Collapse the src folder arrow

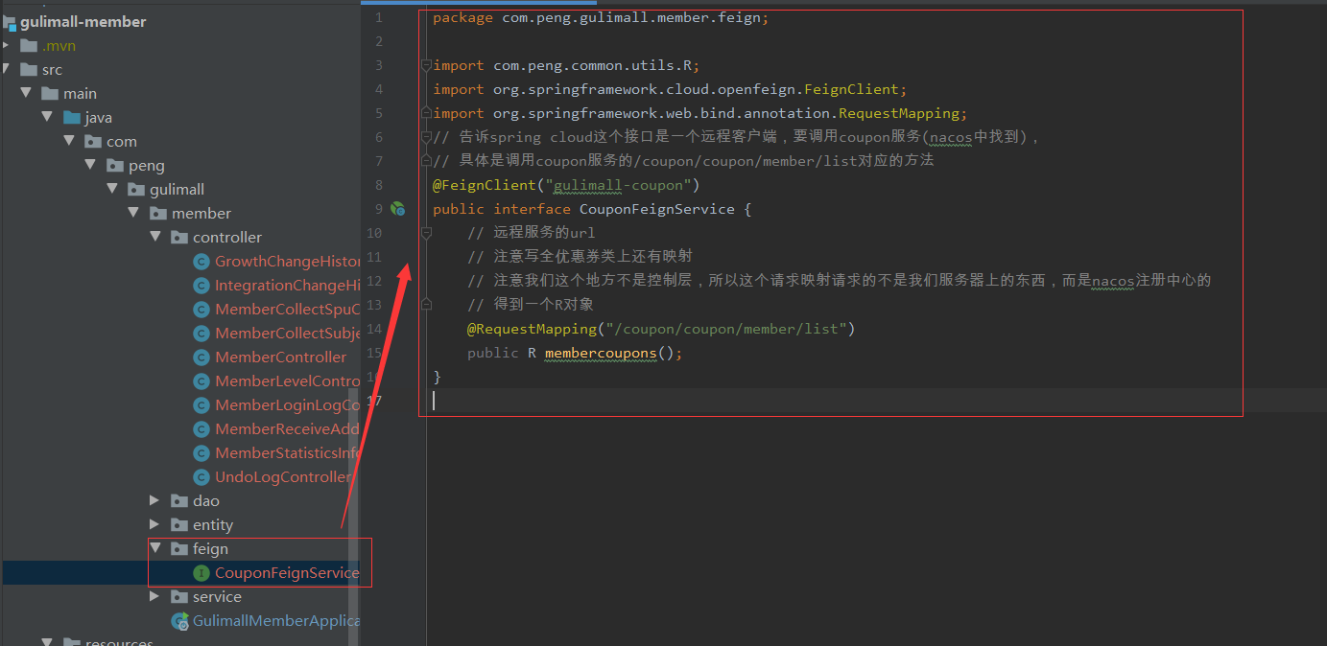pyautogui.click(x=7, y=69)
